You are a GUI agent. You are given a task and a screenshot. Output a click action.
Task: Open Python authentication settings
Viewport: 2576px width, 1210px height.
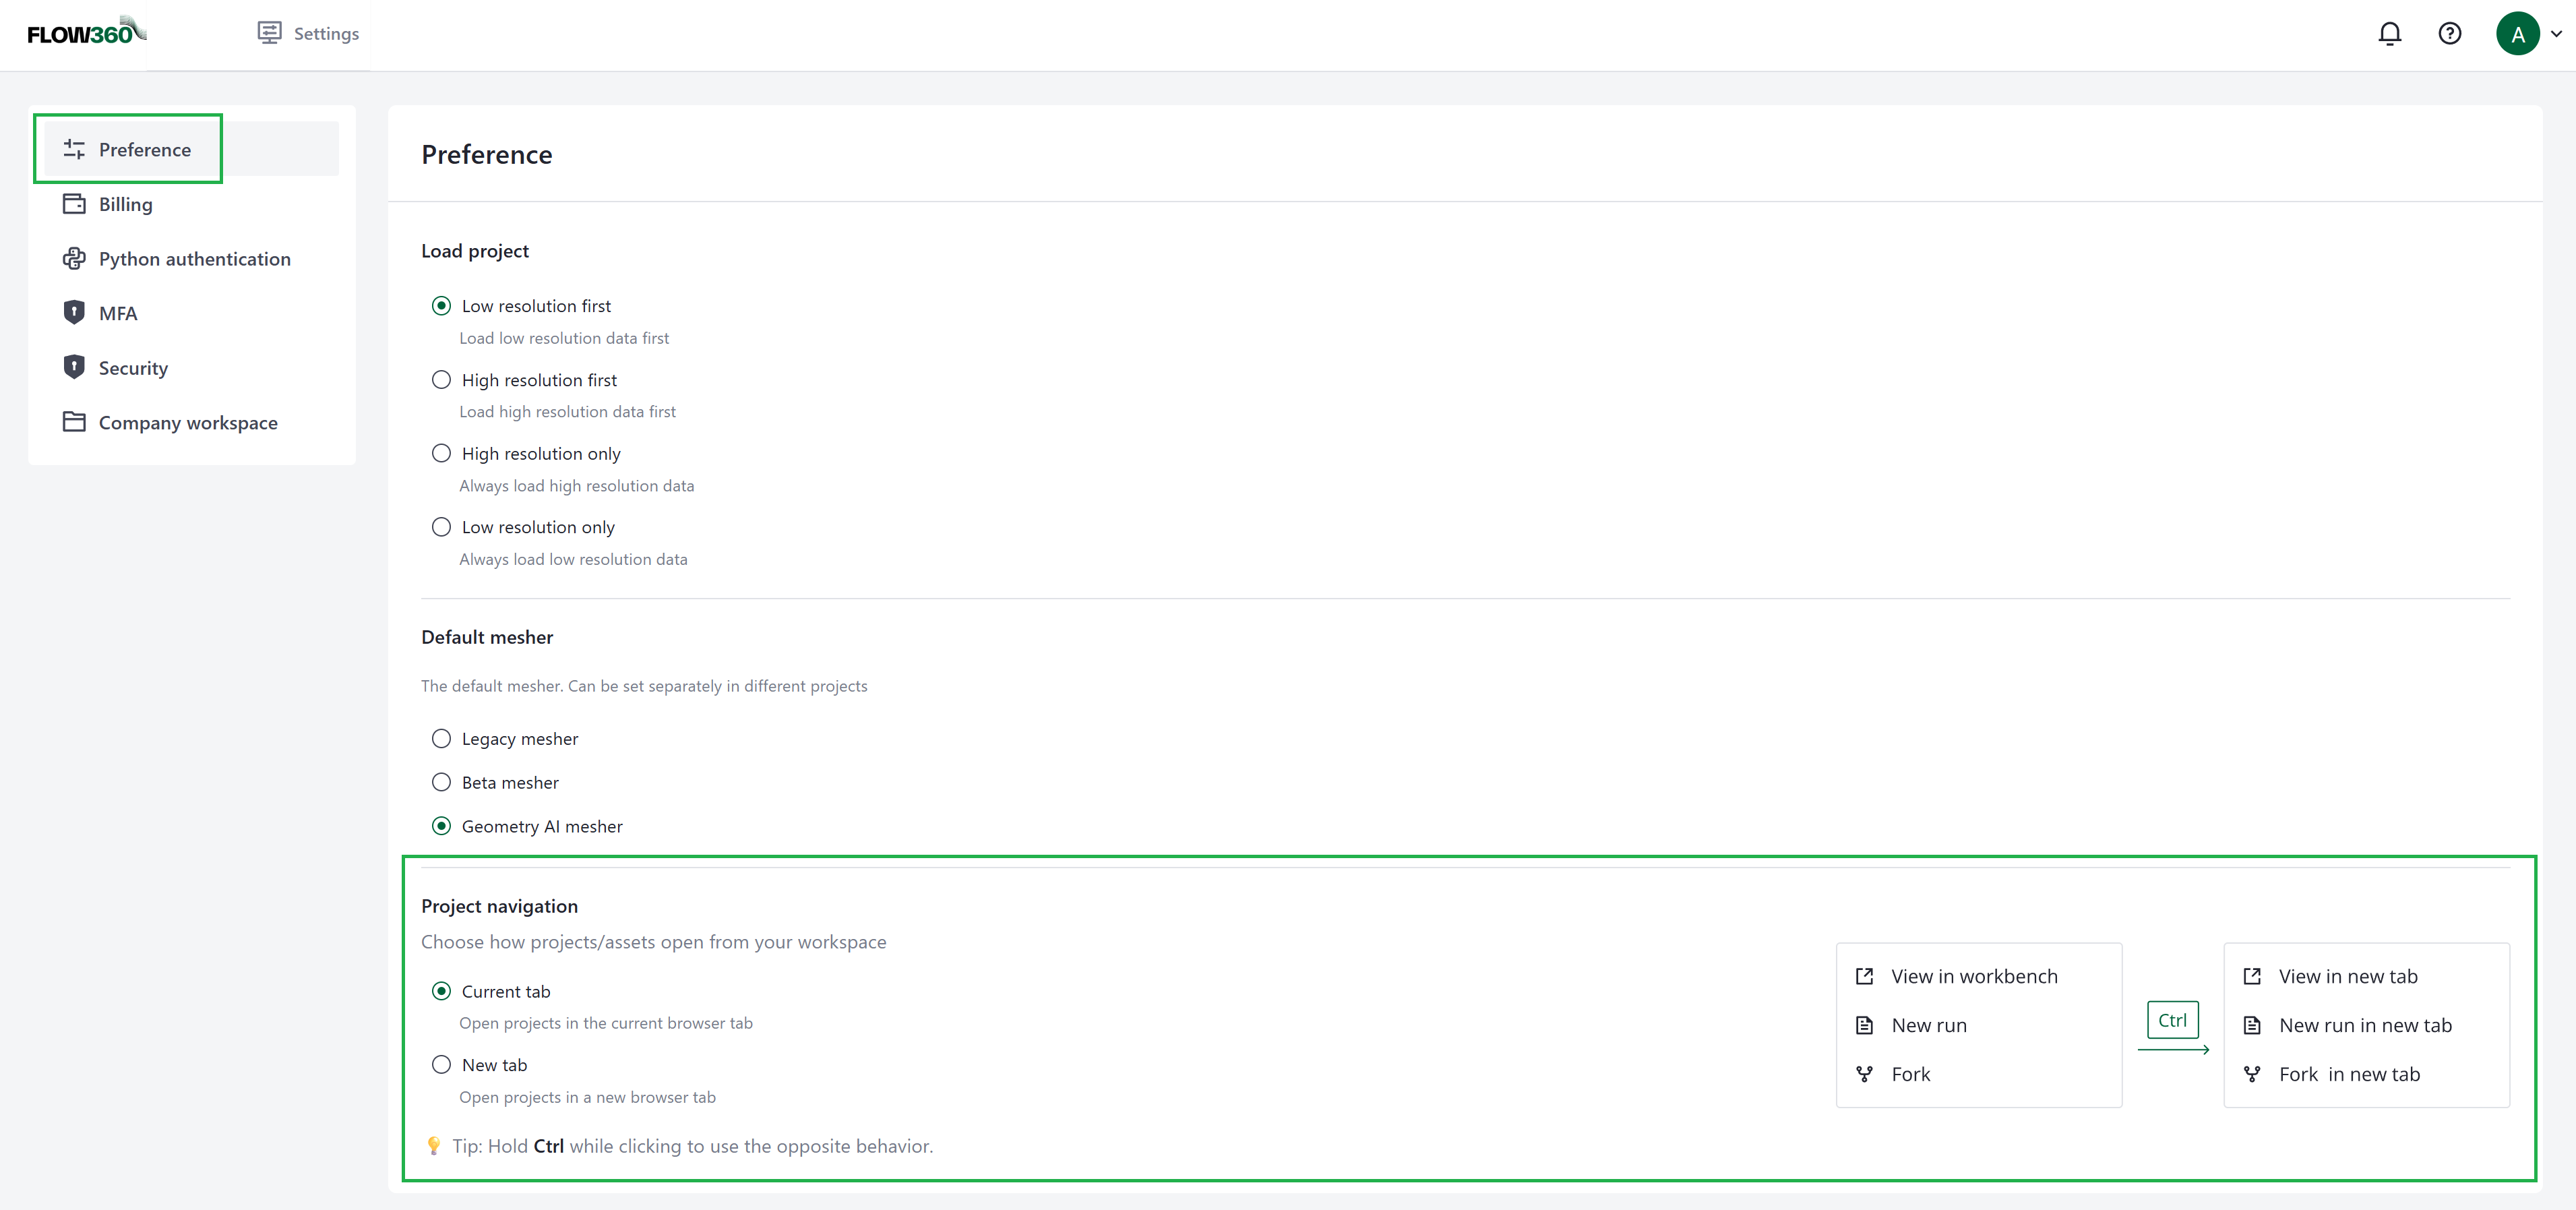192,259
